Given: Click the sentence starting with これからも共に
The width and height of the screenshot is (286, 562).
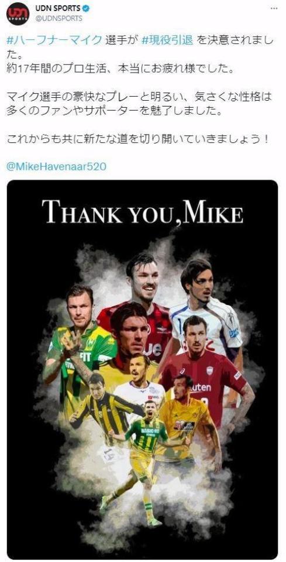Looking at the screenshot, I should coord(138,138).
